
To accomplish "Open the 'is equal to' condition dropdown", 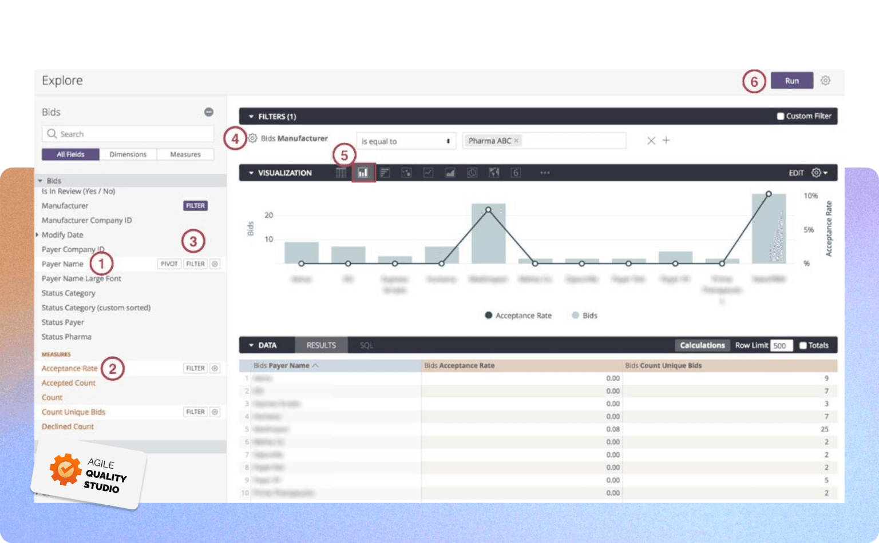I will (406, 141).
